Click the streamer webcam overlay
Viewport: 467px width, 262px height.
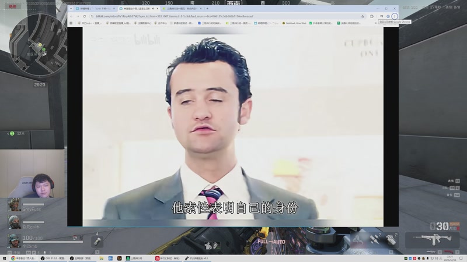coord(32,174)
